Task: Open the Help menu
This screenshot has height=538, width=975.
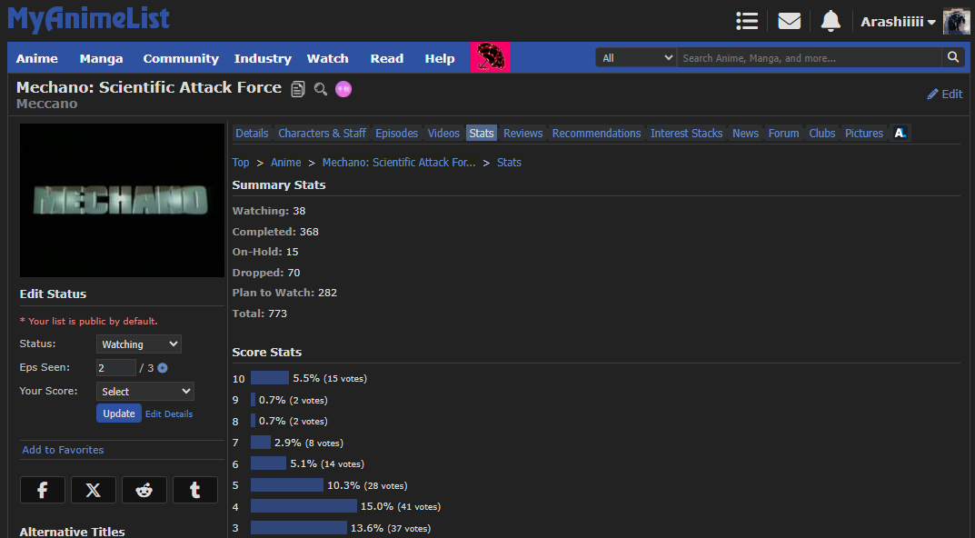Action: 440,58
